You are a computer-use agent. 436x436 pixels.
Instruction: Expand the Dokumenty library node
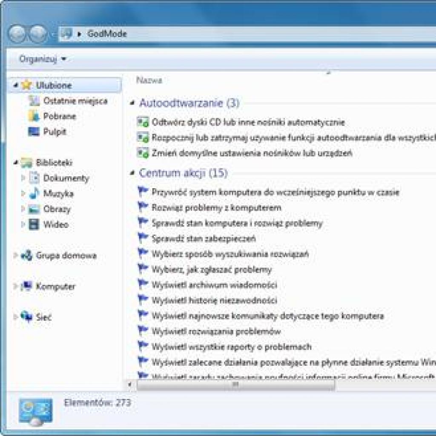point(23,178)
